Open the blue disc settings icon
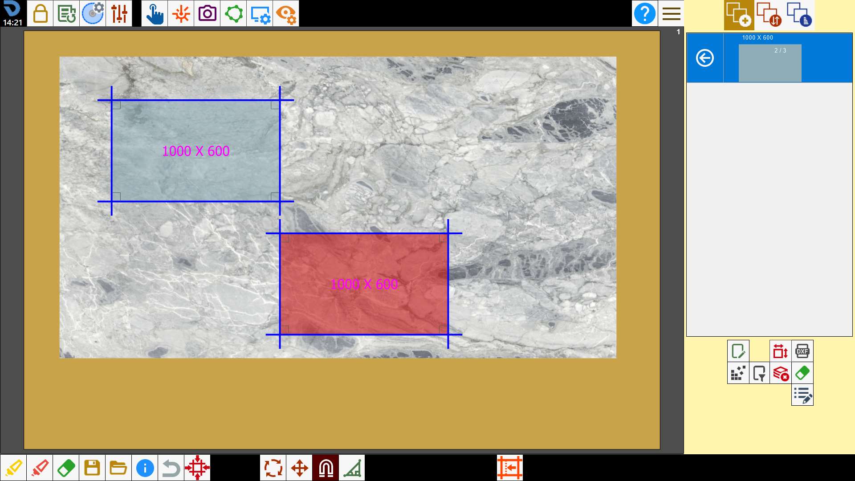This screenshot has height=481, width=855. (93, 13)
